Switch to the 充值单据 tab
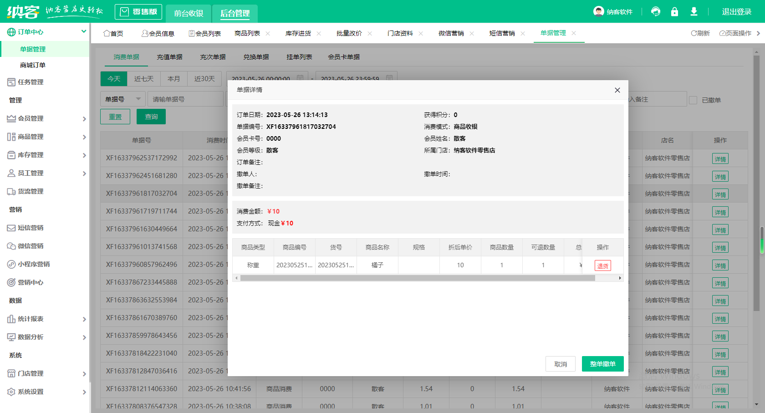 pyautogui.click(x=169, y=57)
